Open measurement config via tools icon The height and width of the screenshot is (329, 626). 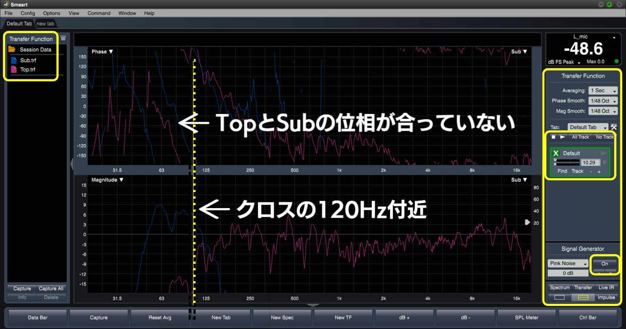[x=614, y=127]
